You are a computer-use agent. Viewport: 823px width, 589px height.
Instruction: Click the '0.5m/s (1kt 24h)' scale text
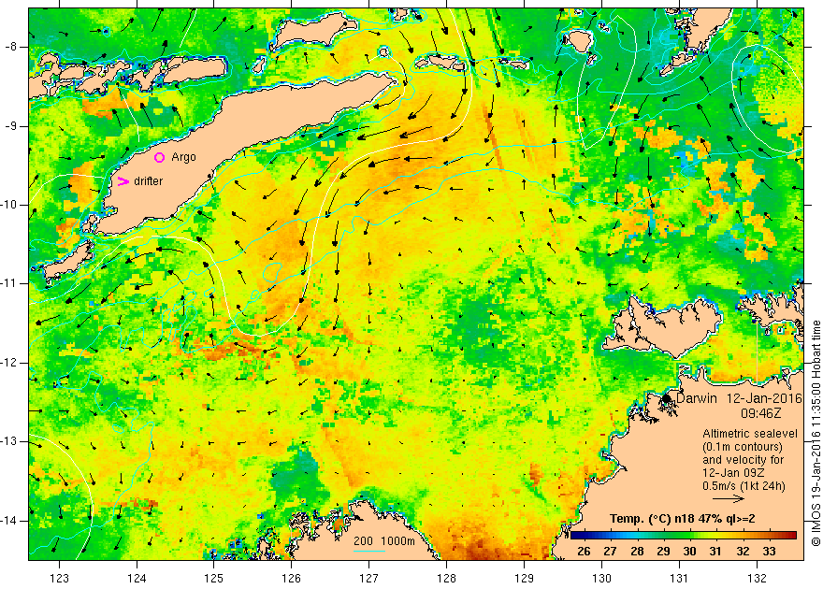744,486
